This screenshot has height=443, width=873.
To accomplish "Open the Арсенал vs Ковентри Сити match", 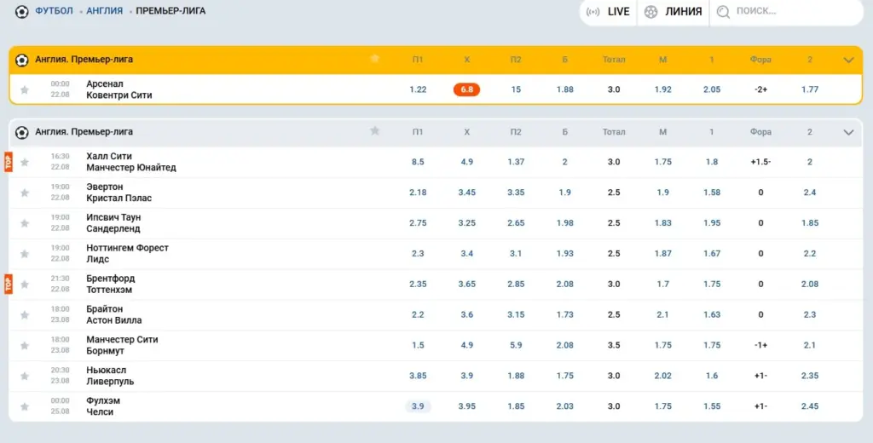I will 119,89.
